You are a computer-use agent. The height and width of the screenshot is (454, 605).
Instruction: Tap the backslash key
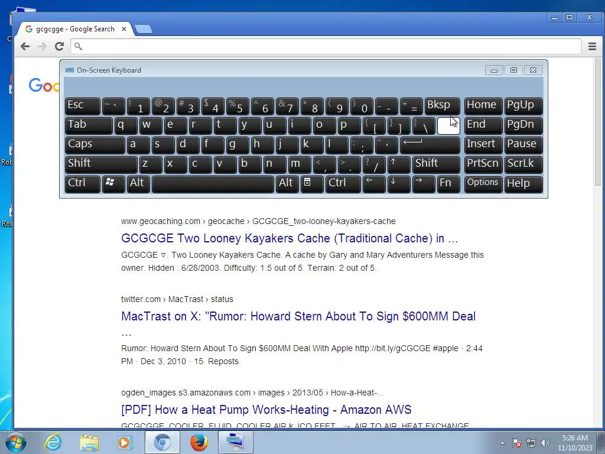tap(424, 125)
